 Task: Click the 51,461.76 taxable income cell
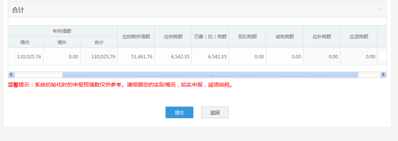(x=136, y=56)
